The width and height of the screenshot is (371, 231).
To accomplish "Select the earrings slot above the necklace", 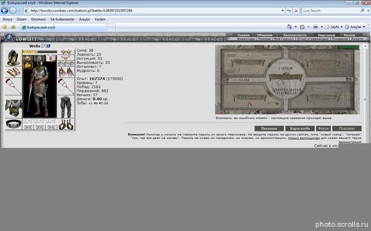I will [x=66, y=52].
